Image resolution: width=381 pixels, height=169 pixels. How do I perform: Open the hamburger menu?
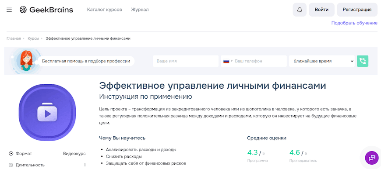[9, 10]
